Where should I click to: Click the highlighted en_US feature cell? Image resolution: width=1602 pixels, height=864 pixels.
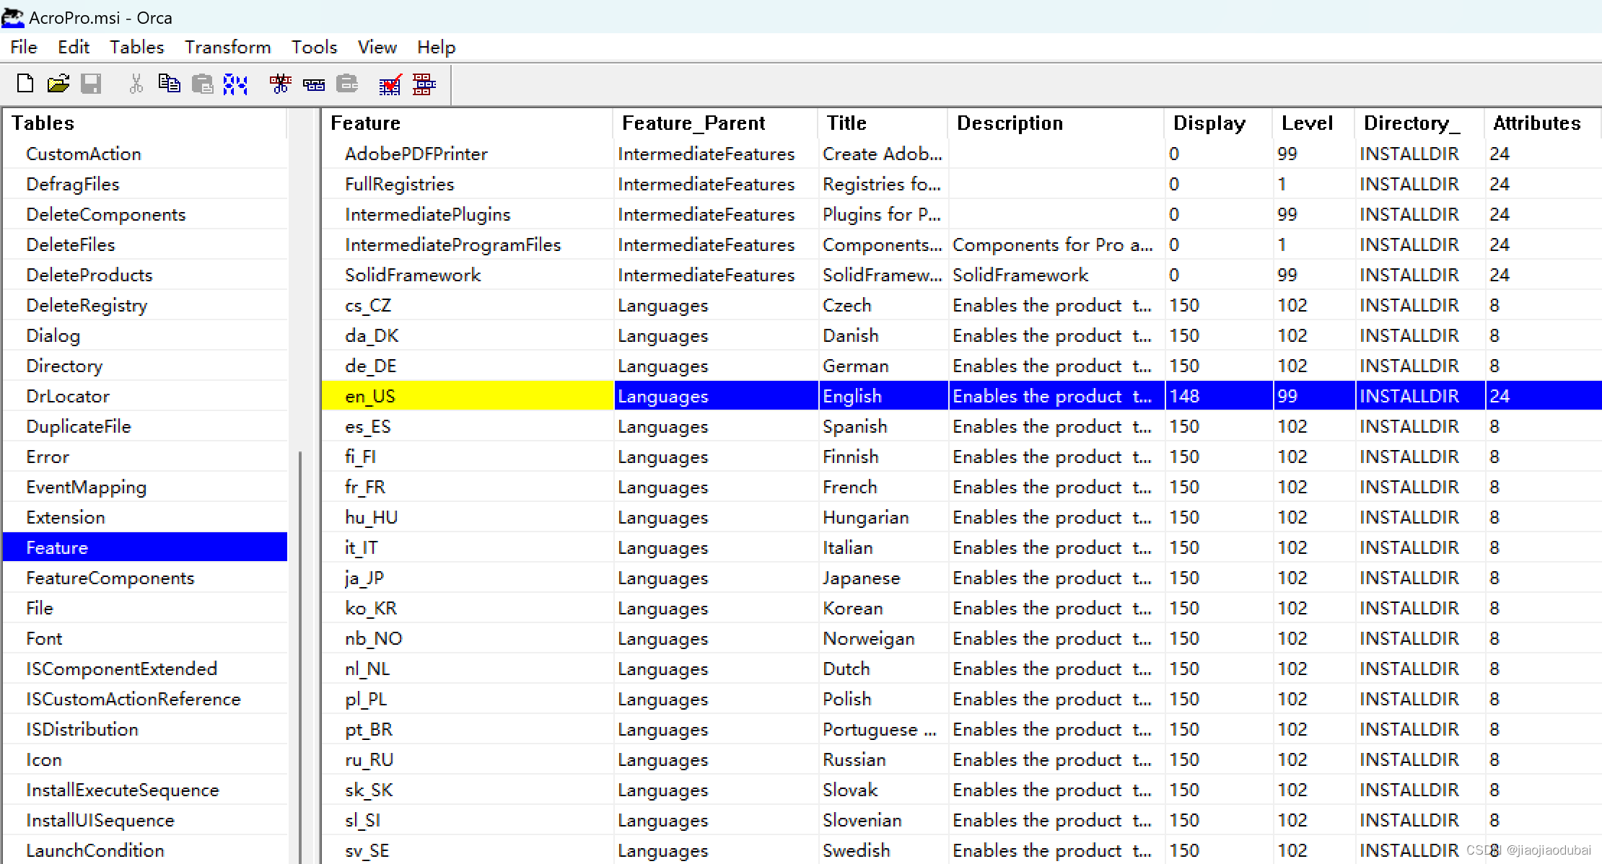(x=467, y=396)
